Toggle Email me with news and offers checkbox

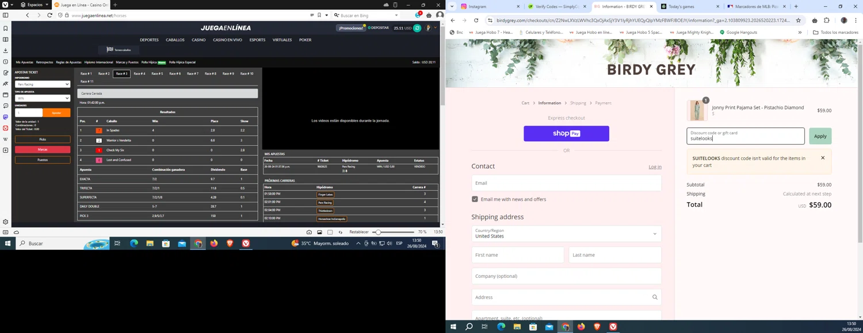click(x=475, y=199)
